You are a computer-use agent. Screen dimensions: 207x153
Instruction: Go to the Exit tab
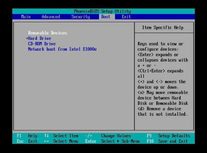[x=126, y=17]
